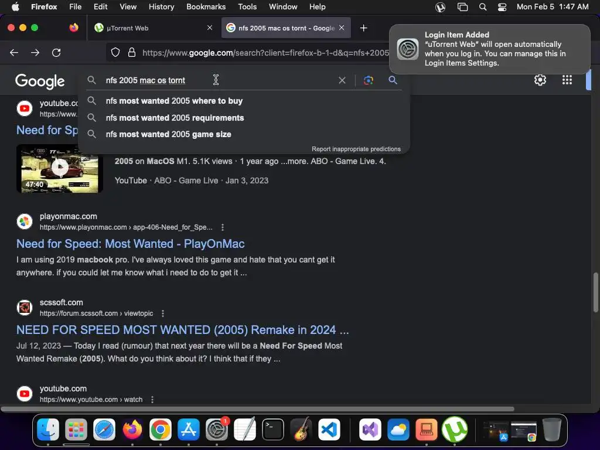Open Visual Studio Code from Dock
The height and width of the screenshot is (450, 600).
click(x=329, y=429)
